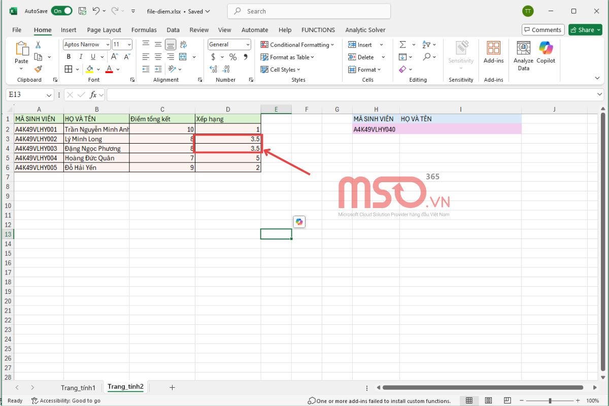Click the Copy icon in Clipboard group
Image resolution: width=609 pixels, height=406 pixels.
38,57
